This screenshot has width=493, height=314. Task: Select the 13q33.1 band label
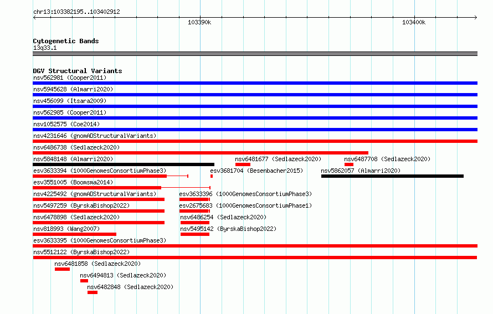[x=45, y=48]
